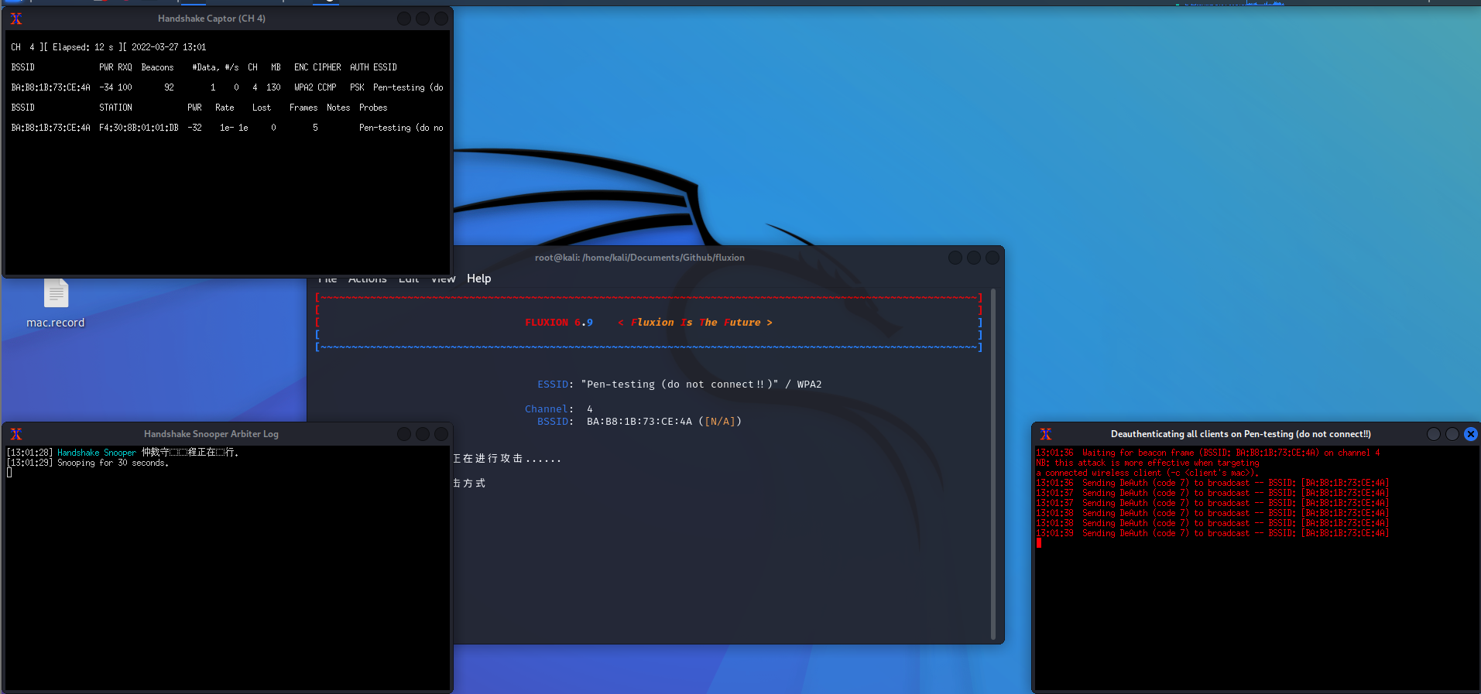
Task: Click the CIPHER column header
Action: [327, 67]
